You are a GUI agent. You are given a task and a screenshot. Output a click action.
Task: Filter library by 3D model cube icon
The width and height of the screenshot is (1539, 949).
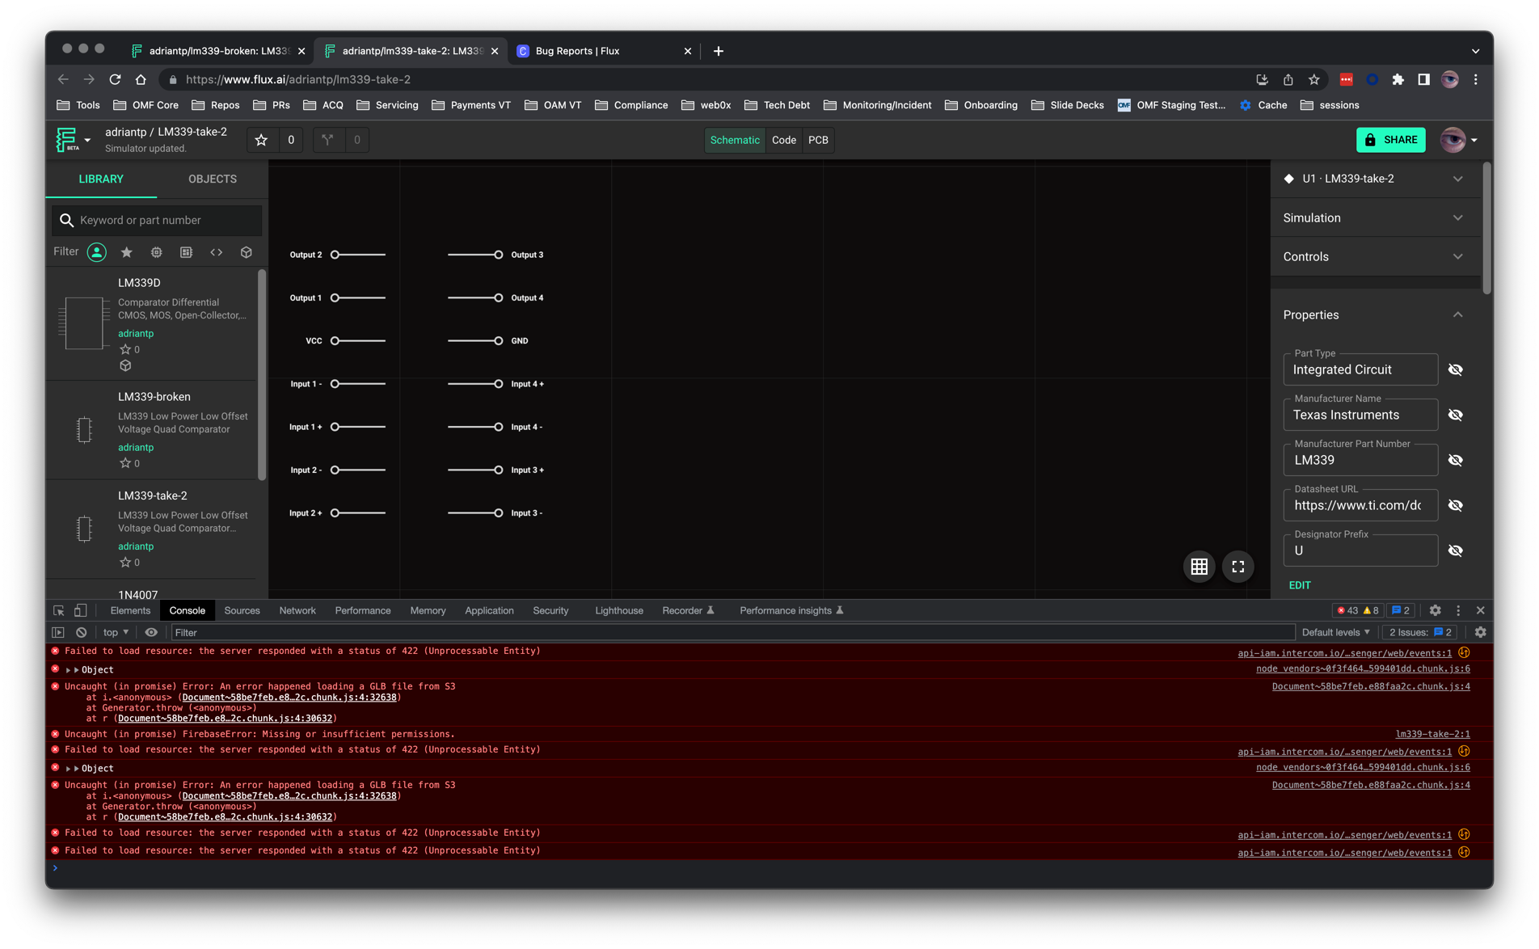tap(246, 252)
